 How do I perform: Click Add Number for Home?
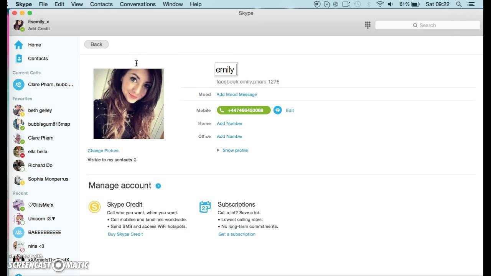pos(229,123)
